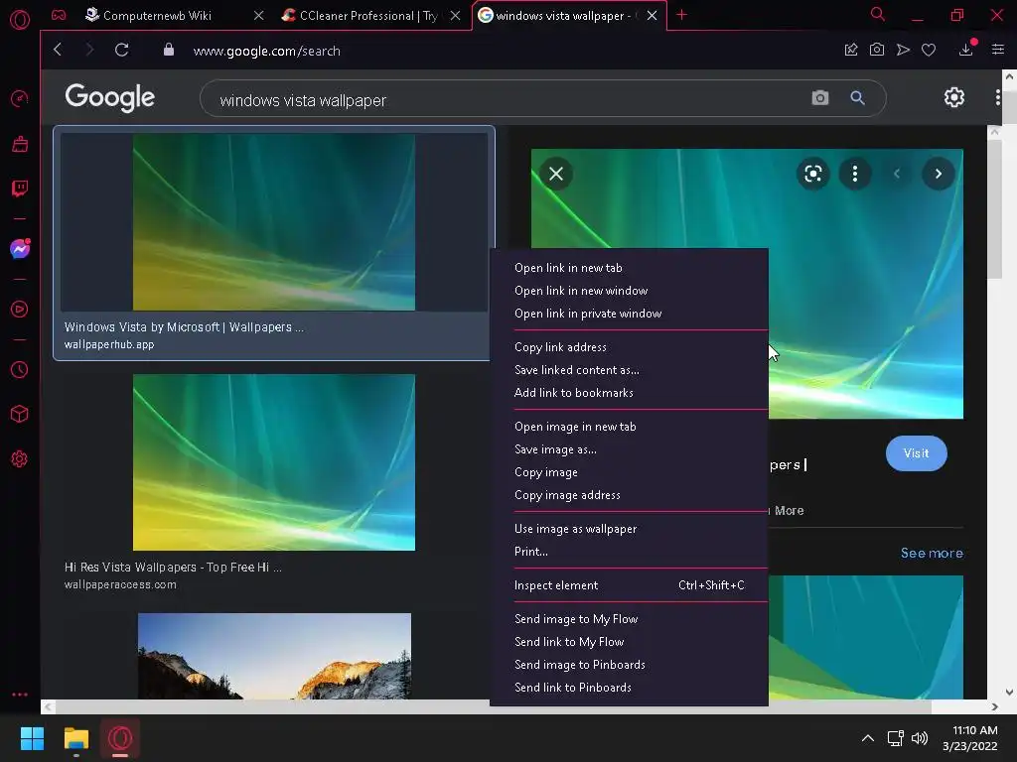1017x762 pixels.
Task: Open GX Control speedometer icon in sidebar
Action: coord(20,98)
